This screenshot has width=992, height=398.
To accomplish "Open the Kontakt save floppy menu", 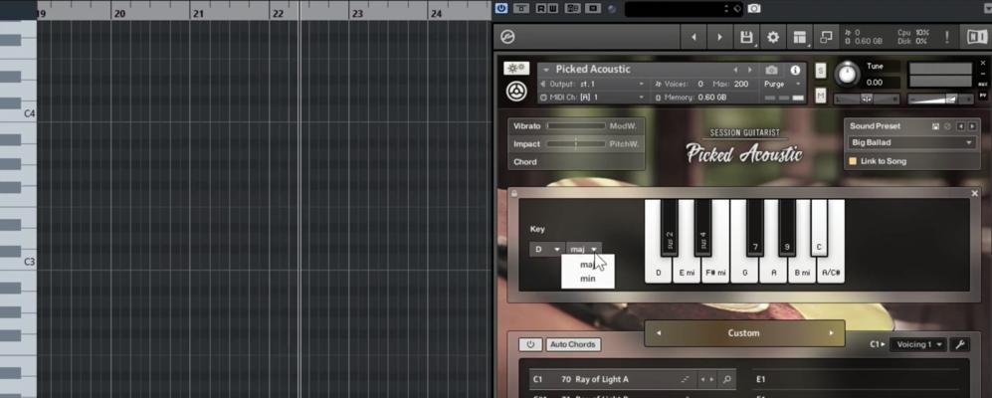I will point(746,38).
